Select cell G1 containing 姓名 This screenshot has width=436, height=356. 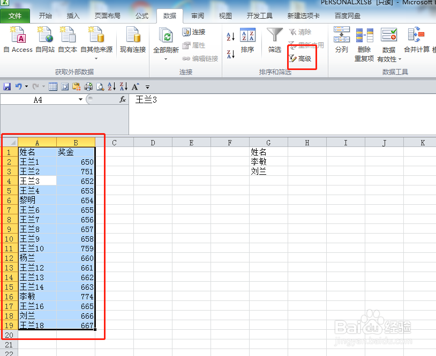(x=268, y=152)
